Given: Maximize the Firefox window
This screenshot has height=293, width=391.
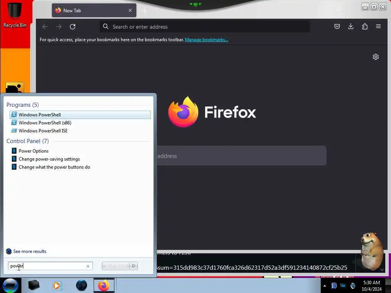Looking at the screenshot, I should pos(374,7).
